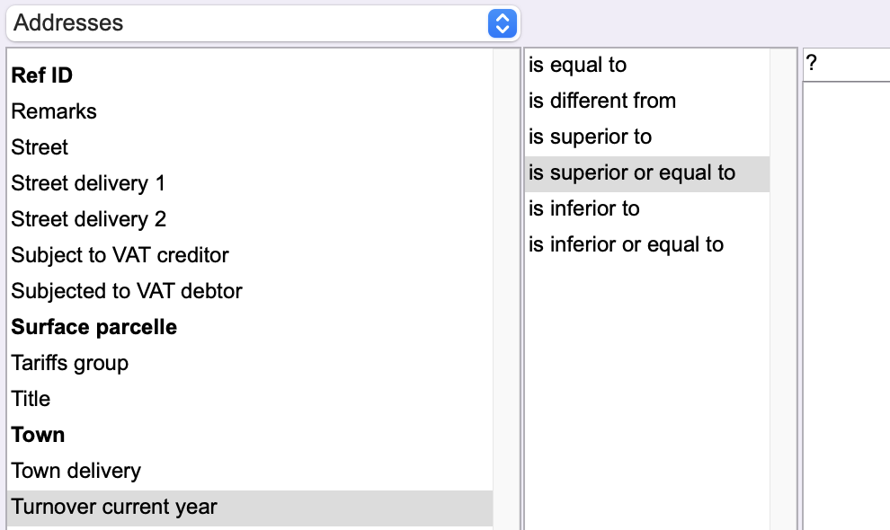The height and width of the screenshot is (530, 890).
Task: Select 'is inferior to' operator
Action: [x=583, y=208]
